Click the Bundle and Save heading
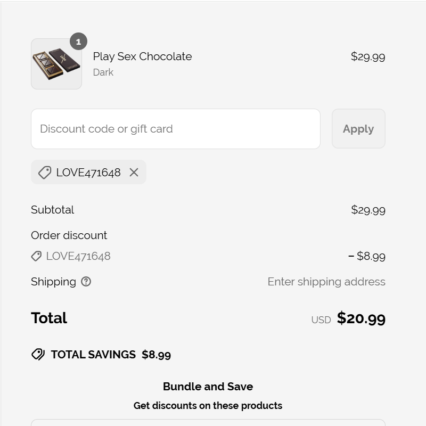This screenshot has height=426, width=426. pos(208,387)
